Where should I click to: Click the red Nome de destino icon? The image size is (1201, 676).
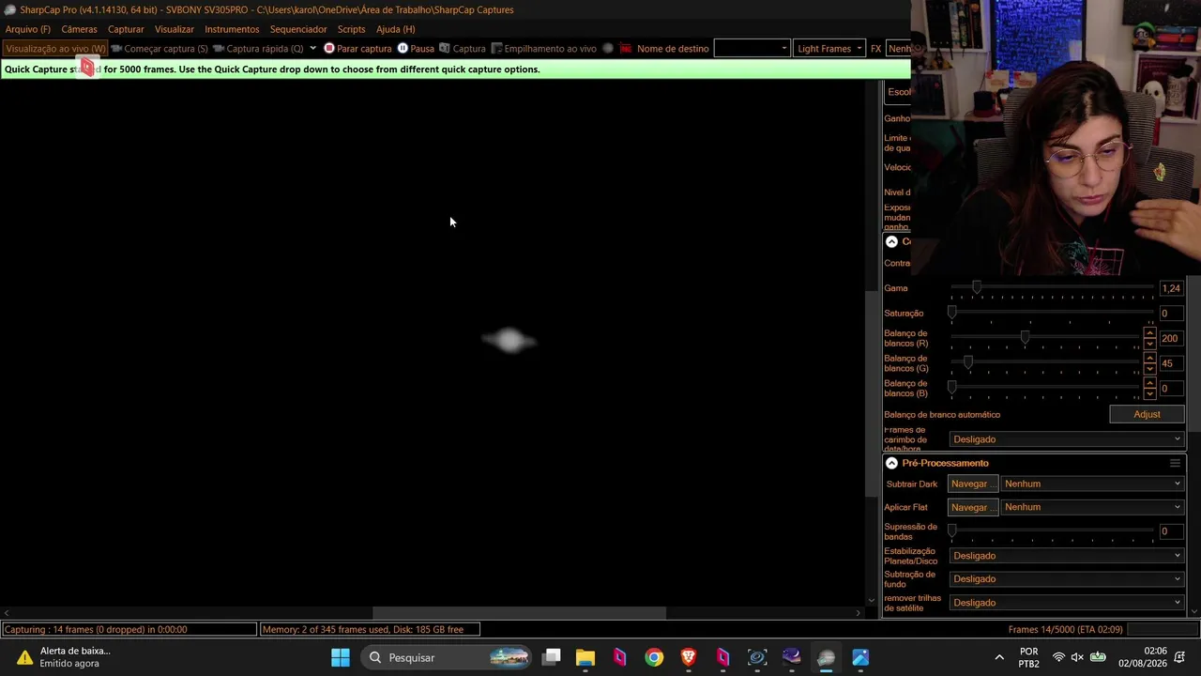(626, 49)
